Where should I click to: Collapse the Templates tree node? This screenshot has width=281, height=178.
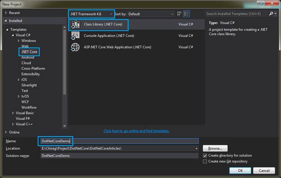pos(7,30)
